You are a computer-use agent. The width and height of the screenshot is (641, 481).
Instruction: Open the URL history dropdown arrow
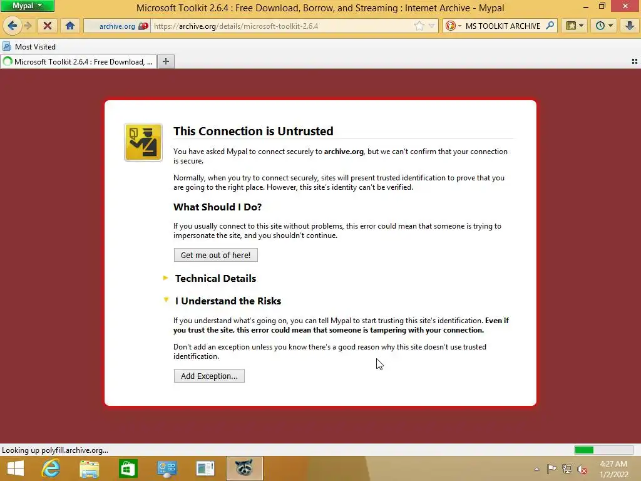coord(432,26)
